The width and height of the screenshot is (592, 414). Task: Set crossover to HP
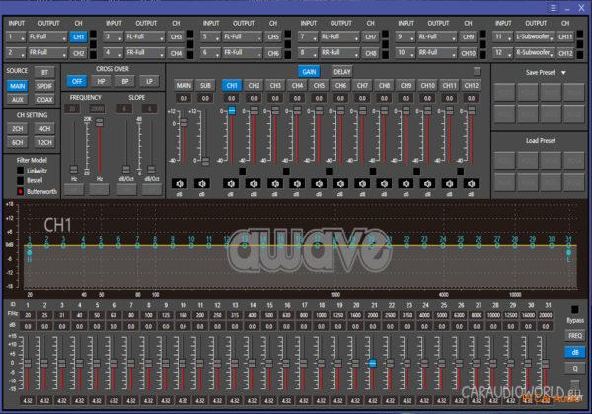tap(101, 81)
